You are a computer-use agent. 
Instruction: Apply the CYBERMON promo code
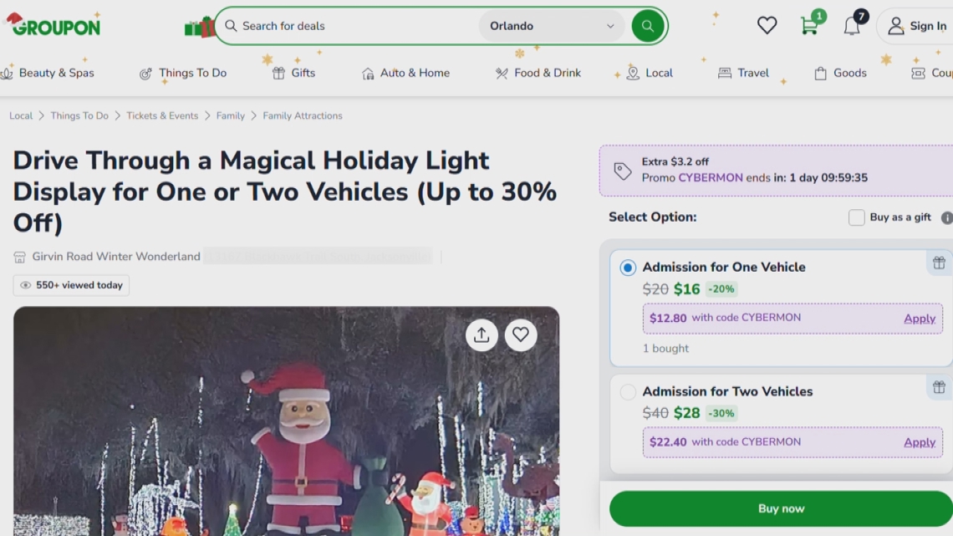click(x=919, y=319)
